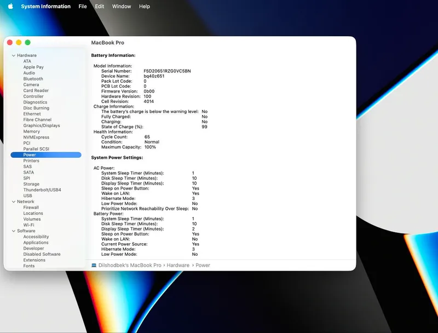This screenshot has width=438, height=333.
Task: Click Dilshodbek's MacBook Pro in path bar
Action: (x=130, y=265)
